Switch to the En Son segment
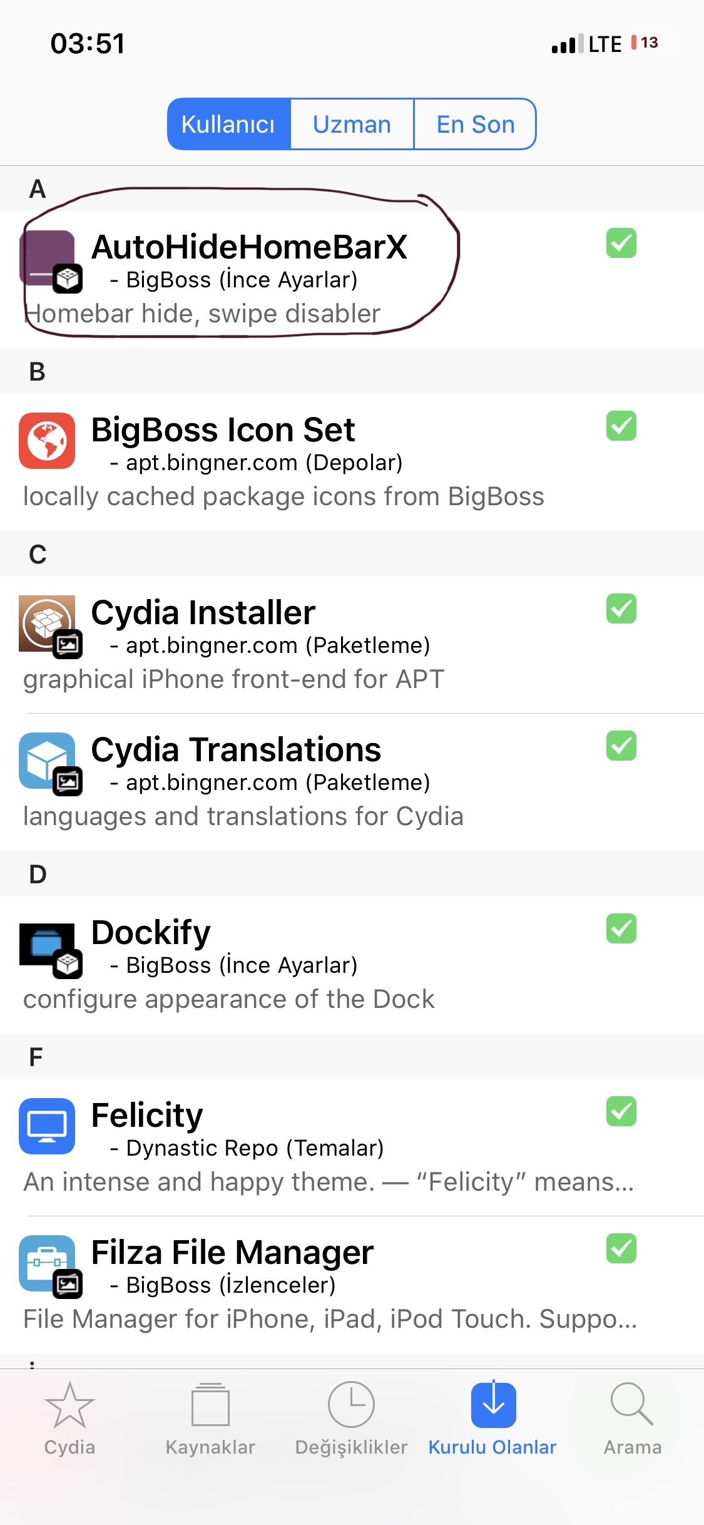704x1525 pixels. tap(475, 124)
